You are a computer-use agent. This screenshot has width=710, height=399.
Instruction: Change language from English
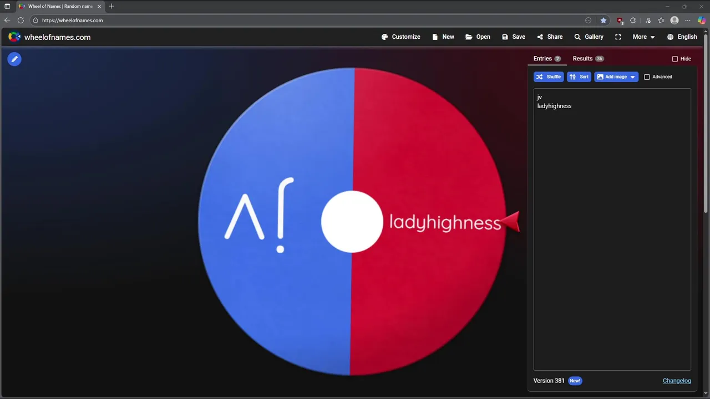[682, 37]
